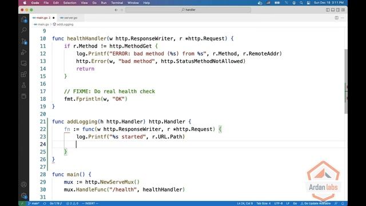Click the synchronize changes icon in status bar
This screenshot has width=366, height=206.
click(45, 204)
